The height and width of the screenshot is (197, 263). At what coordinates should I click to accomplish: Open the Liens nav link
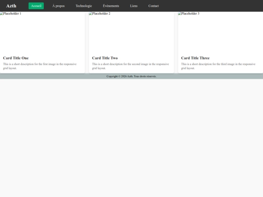(x=133, y=6)
